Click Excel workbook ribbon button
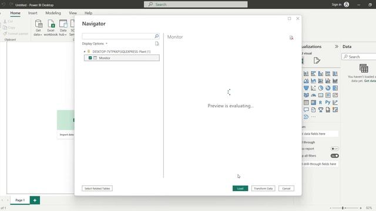 pos(51,28)
